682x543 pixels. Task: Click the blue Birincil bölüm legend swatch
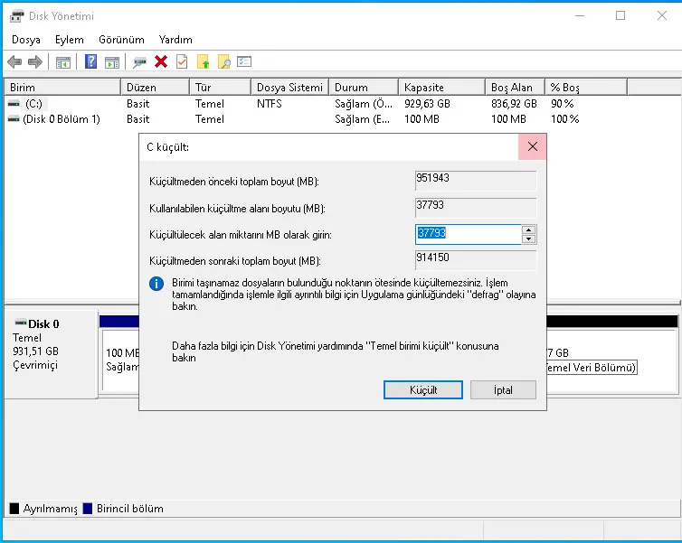[x=88, y=509]
